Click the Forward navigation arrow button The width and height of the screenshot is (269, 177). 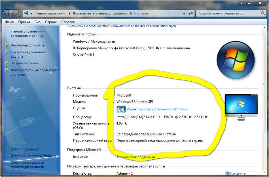pyautogui.click(x=15, y=13)
